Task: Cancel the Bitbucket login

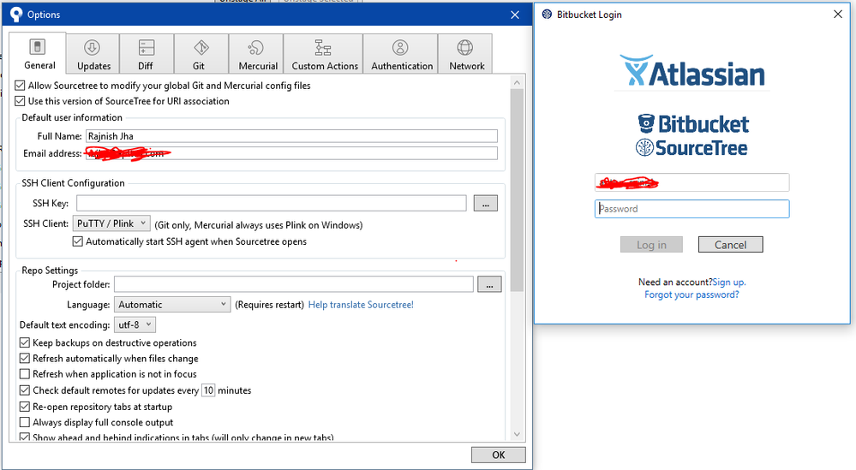Action: click(x=730, y=245)
